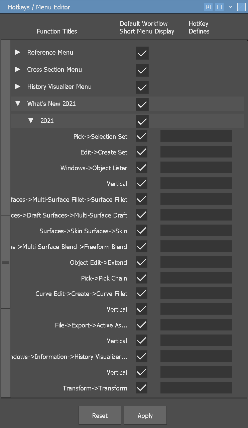
Task: Toggle the Windows->Object Lister checkbox
Action: coord(141,168)
